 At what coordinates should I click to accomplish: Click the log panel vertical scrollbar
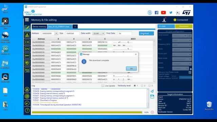click(148, 98)
